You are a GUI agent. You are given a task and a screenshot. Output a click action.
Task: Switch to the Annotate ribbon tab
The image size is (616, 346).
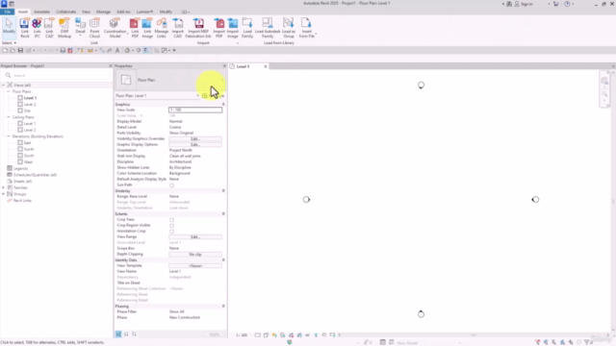pos(41,12)
